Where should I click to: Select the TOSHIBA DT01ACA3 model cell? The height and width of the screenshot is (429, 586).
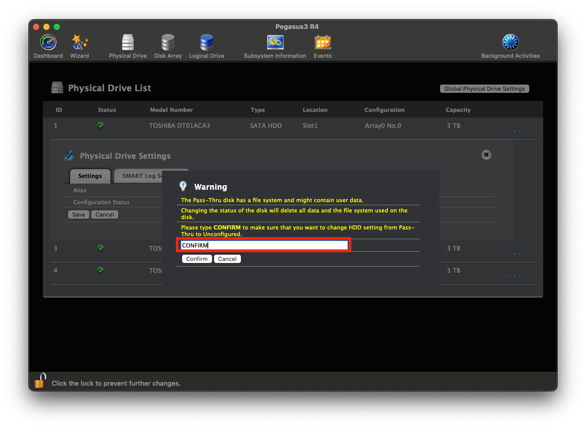click(x=180, y=126)
